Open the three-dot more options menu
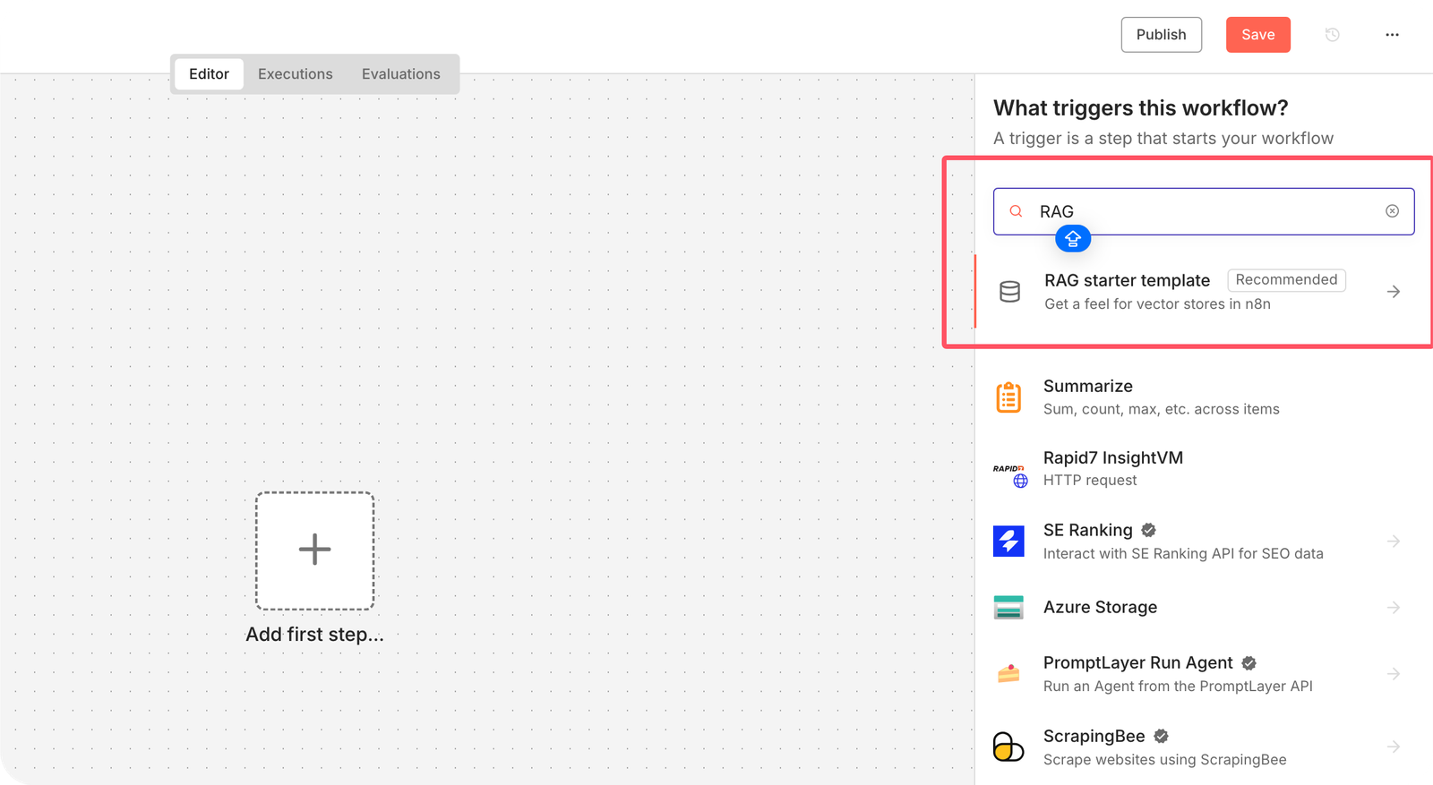Viewport: 1433px width, 785px height. pos(1392,35)
